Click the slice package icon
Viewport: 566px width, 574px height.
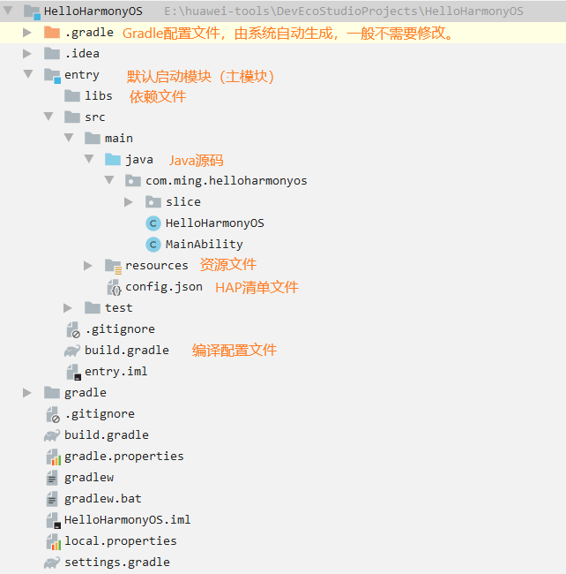point(153,202)
